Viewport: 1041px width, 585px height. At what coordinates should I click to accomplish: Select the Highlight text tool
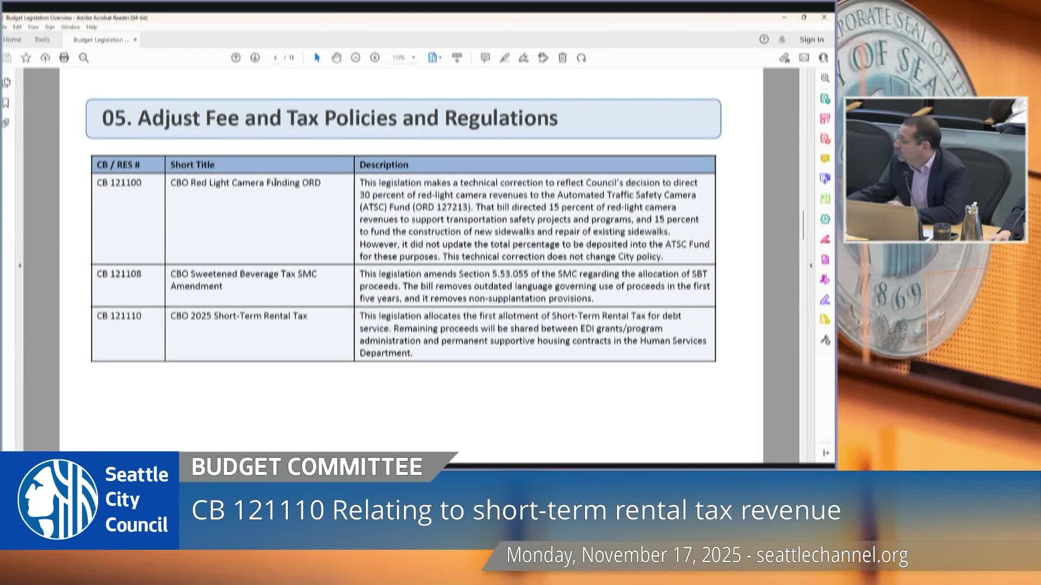pos(523,57)
